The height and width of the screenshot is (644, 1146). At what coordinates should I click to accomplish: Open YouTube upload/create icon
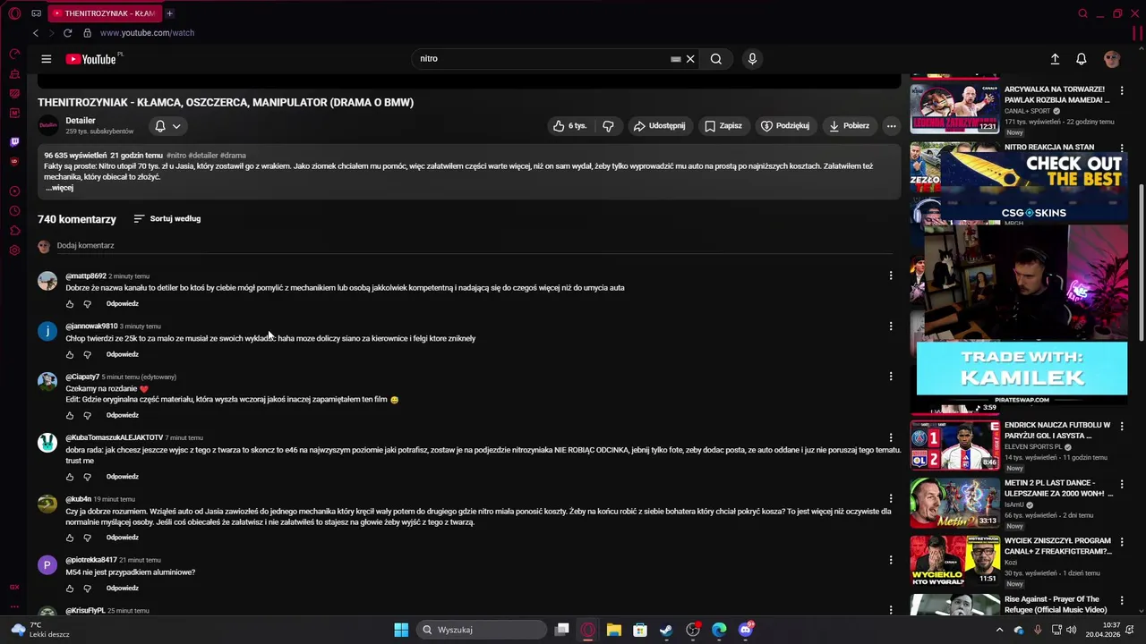[1055, 59]
